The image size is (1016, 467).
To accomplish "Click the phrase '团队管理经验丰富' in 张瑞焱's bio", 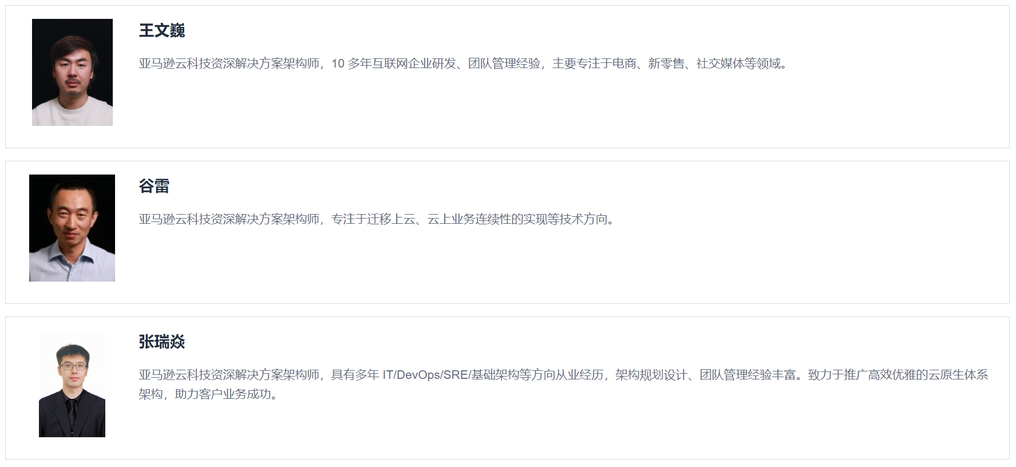I will 748,375.
